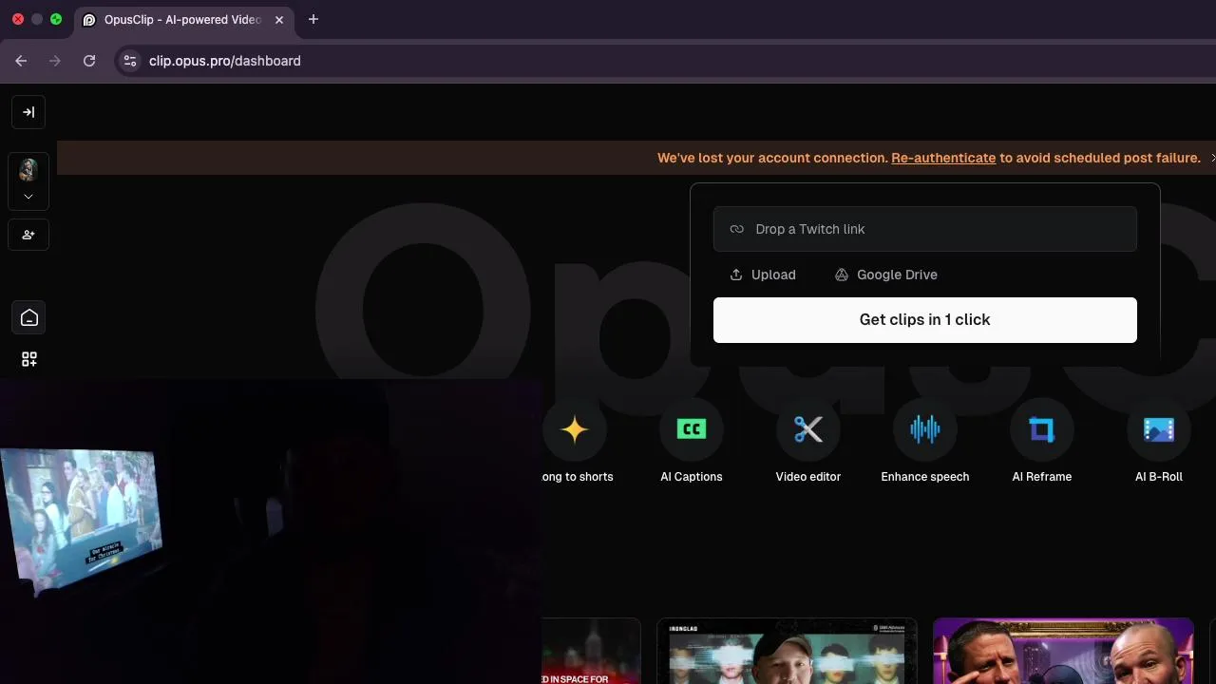
Task: Choose the Google Drive option
Action: pyautogui.click(x=886, y=275)
